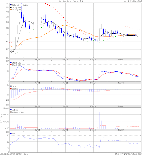
Task: Click the 'as of 13-Mar-2009' date text
Action: pyautogui.click(x=133, y=1)
